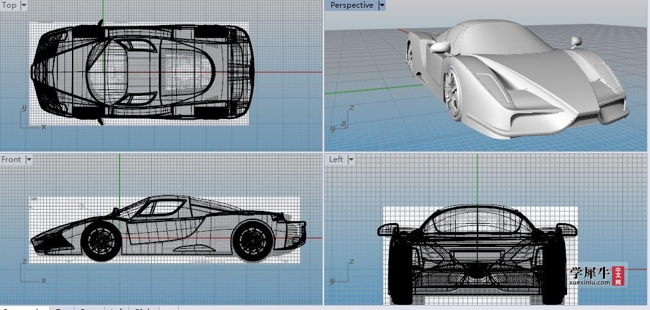
Task: Activate the Perspective viewport title
Action: coord(352,5)
